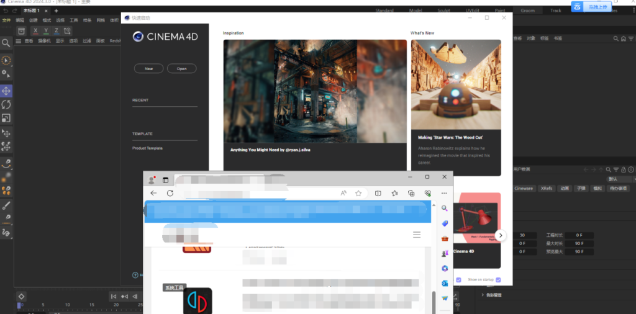Click the gear-with-cursor tool icon

6,74
